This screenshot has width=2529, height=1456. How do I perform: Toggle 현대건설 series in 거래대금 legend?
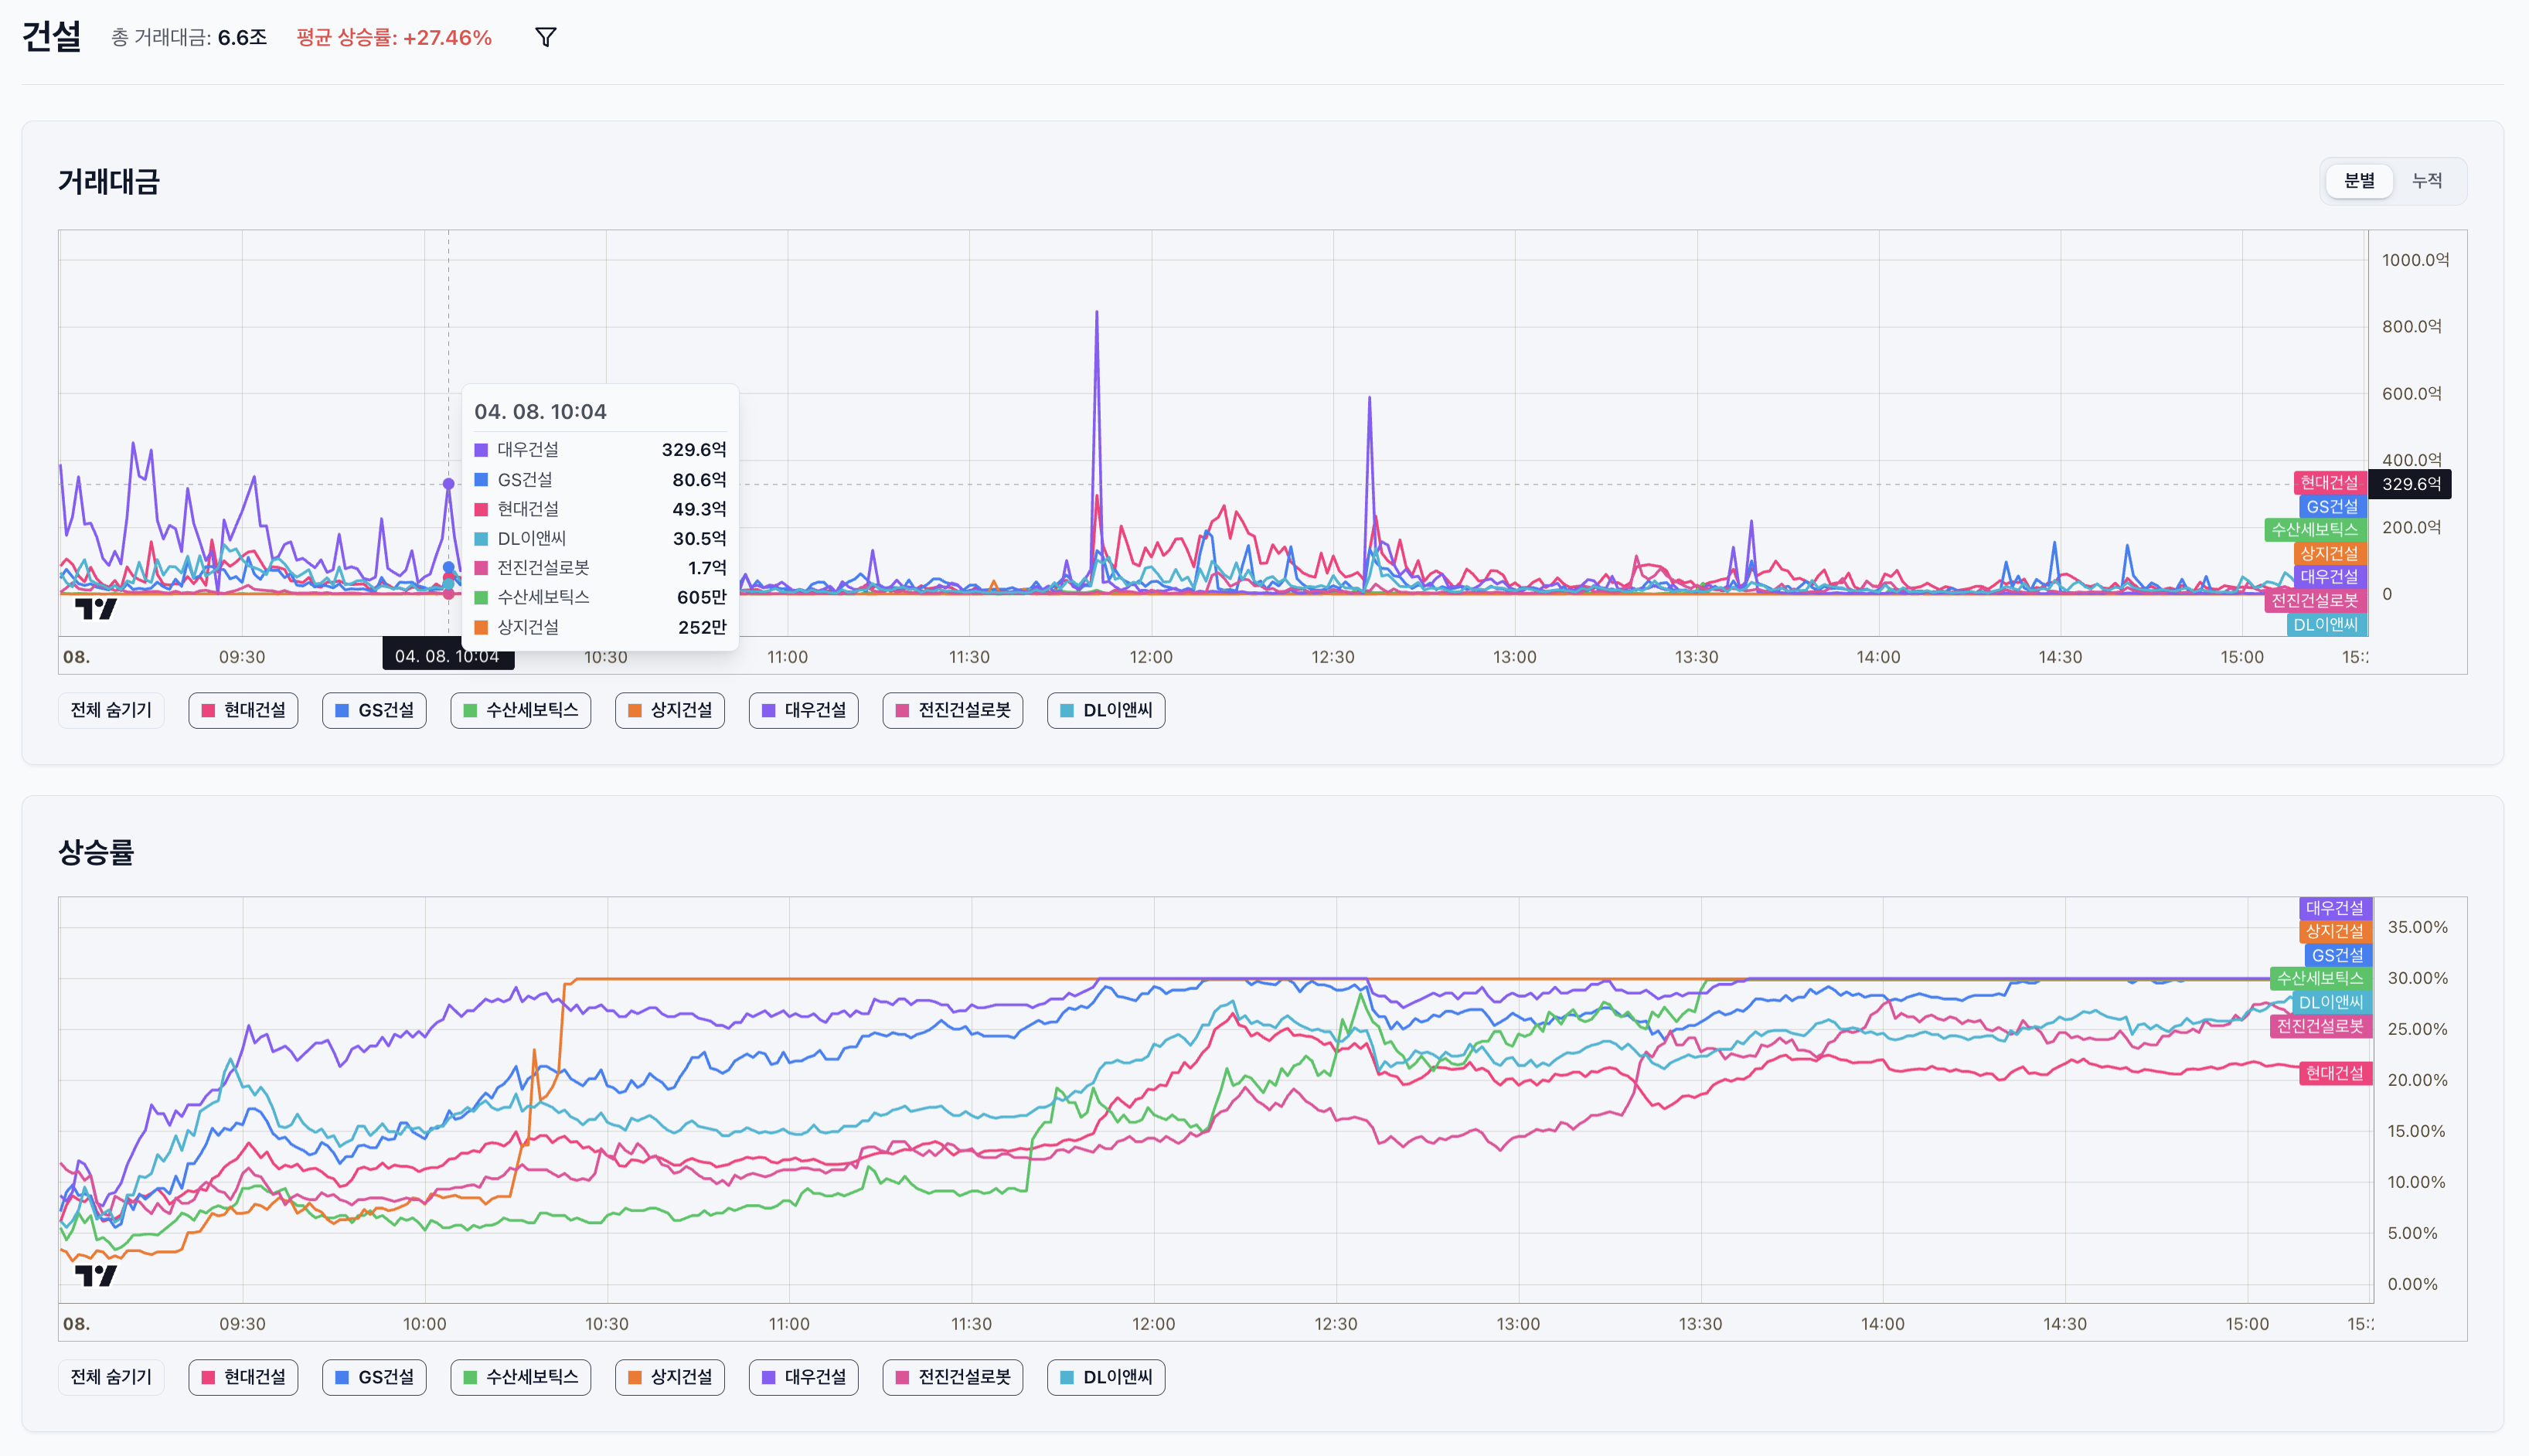pyautogui.click(x=243, y=710)
